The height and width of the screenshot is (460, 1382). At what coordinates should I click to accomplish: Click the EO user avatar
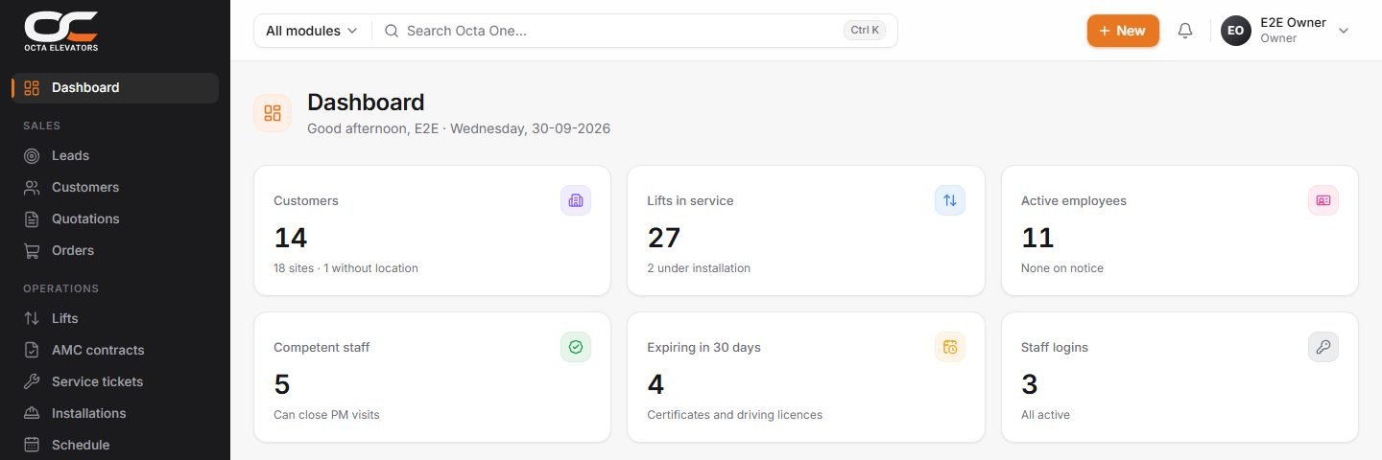coord(1236,31)
